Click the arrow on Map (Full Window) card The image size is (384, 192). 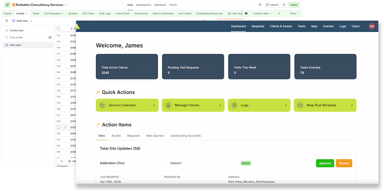coord(352,105)
